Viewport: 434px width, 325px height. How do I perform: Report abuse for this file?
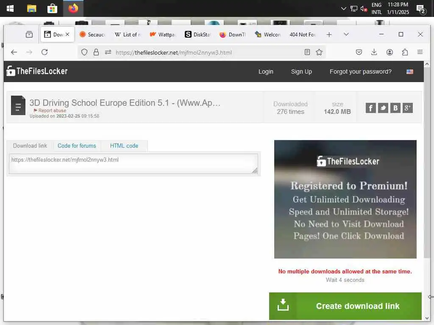coord(50,110)
